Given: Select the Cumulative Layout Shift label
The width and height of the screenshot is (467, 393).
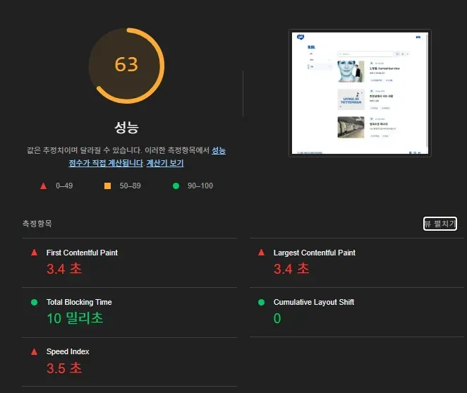Looking at the screenshot, I should pyautogui.click(x=314, y=302).
